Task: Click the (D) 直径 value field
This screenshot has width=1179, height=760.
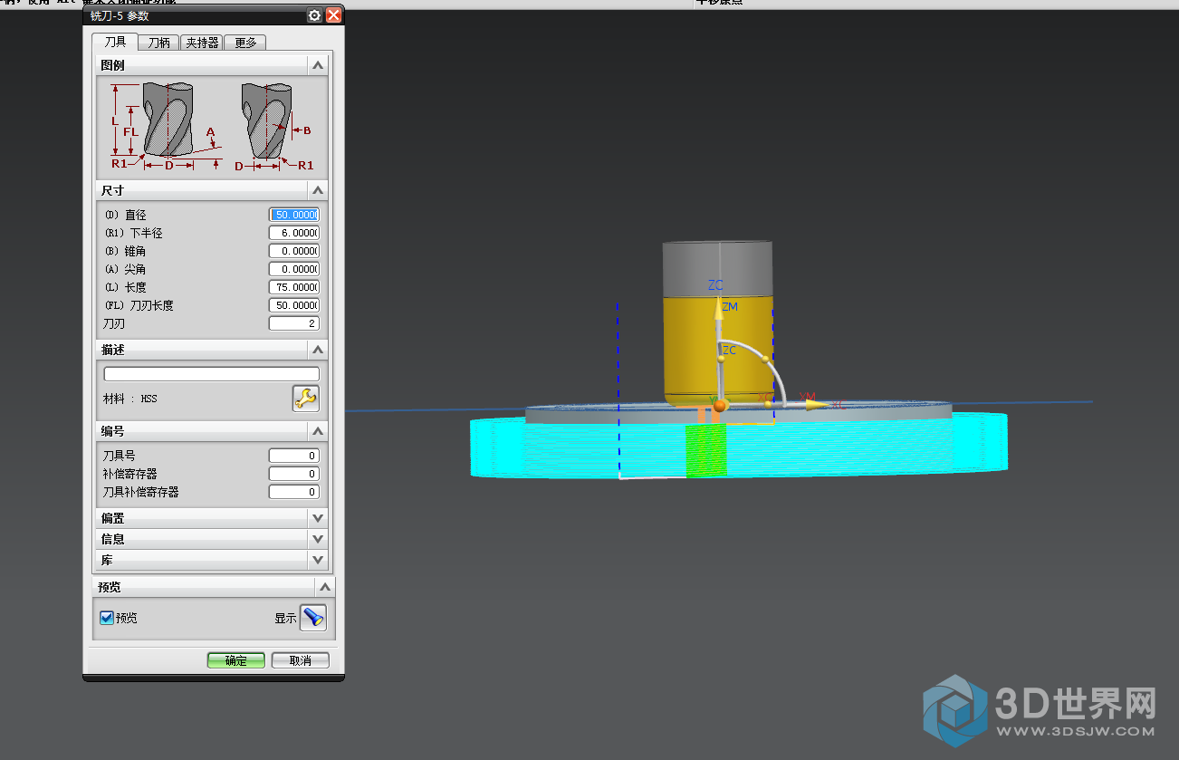Action: pos(294,215)
